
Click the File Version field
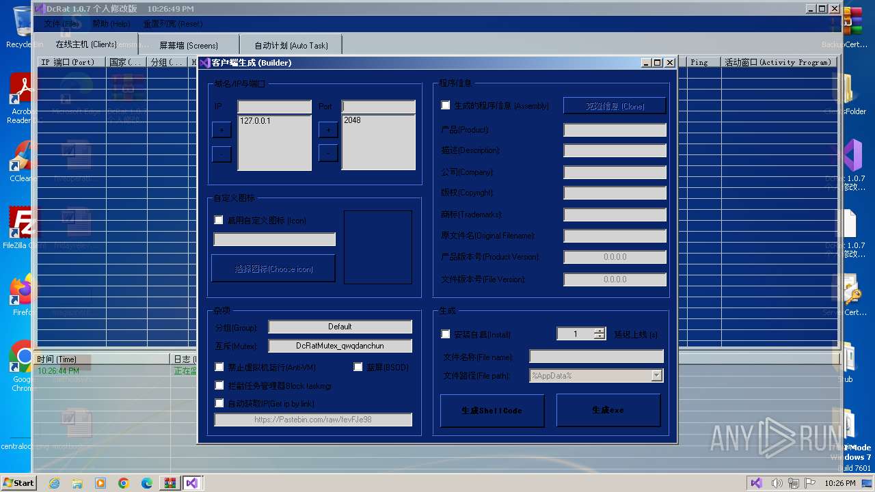615,279
